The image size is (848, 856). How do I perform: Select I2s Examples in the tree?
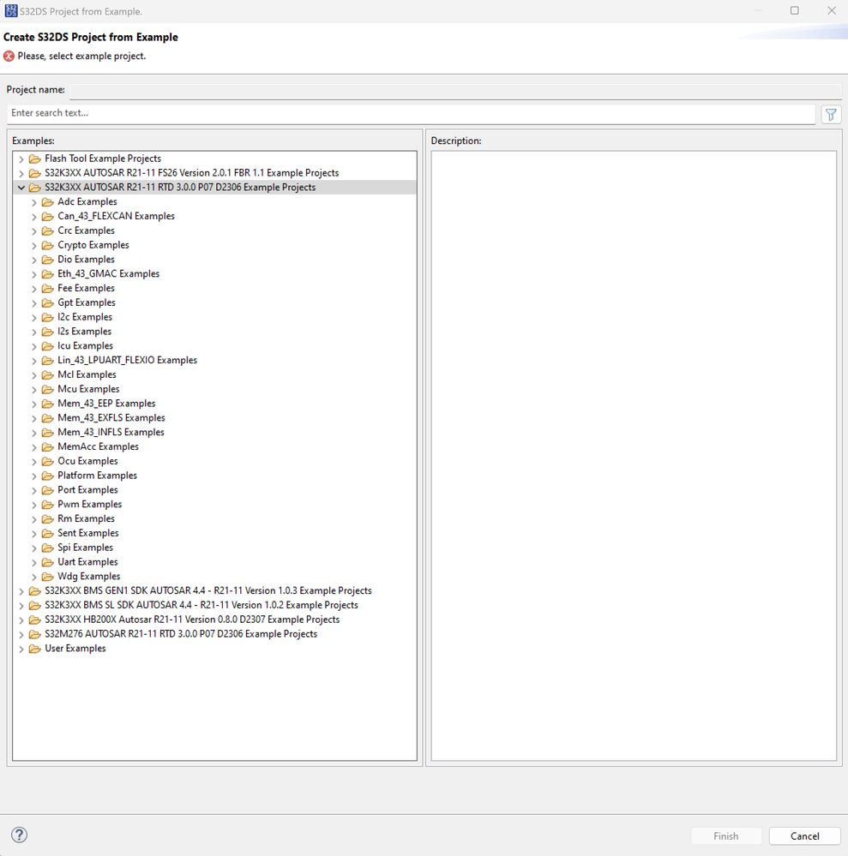[84, 332]
